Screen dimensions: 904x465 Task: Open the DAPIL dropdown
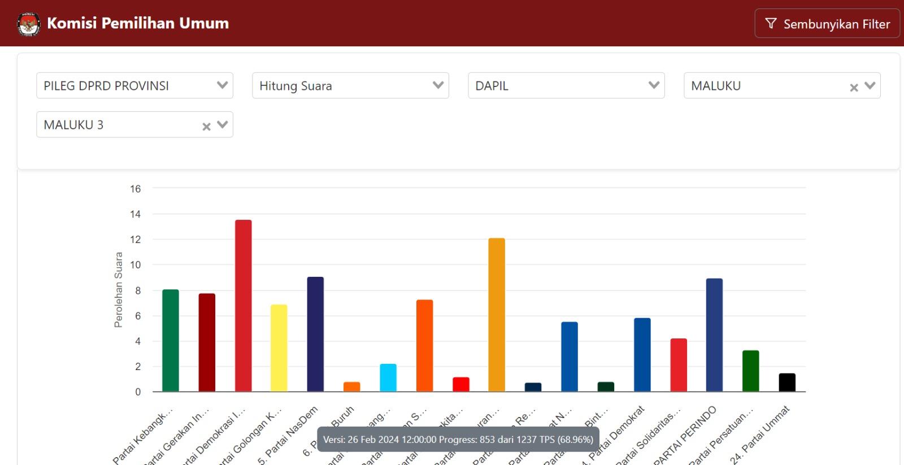pos(566,86)
